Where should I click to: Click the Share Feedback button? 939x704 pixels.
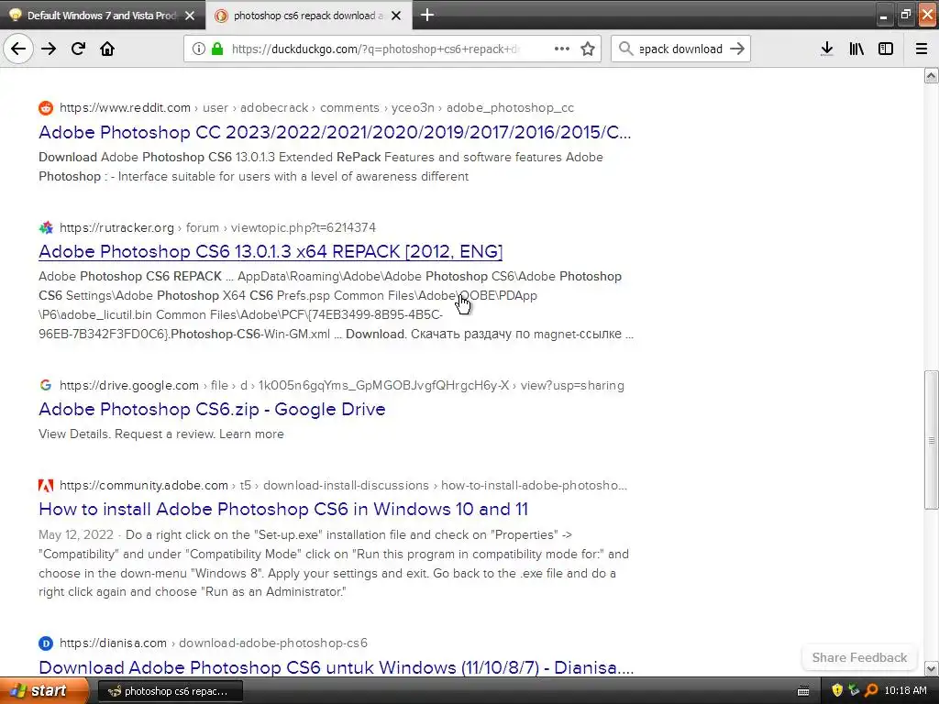pos(859,658)
